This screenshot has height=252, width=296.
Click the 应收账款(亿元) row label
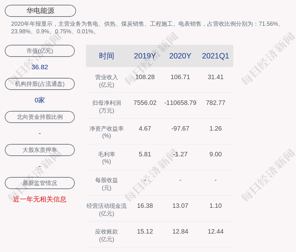(x=107, y=235)
